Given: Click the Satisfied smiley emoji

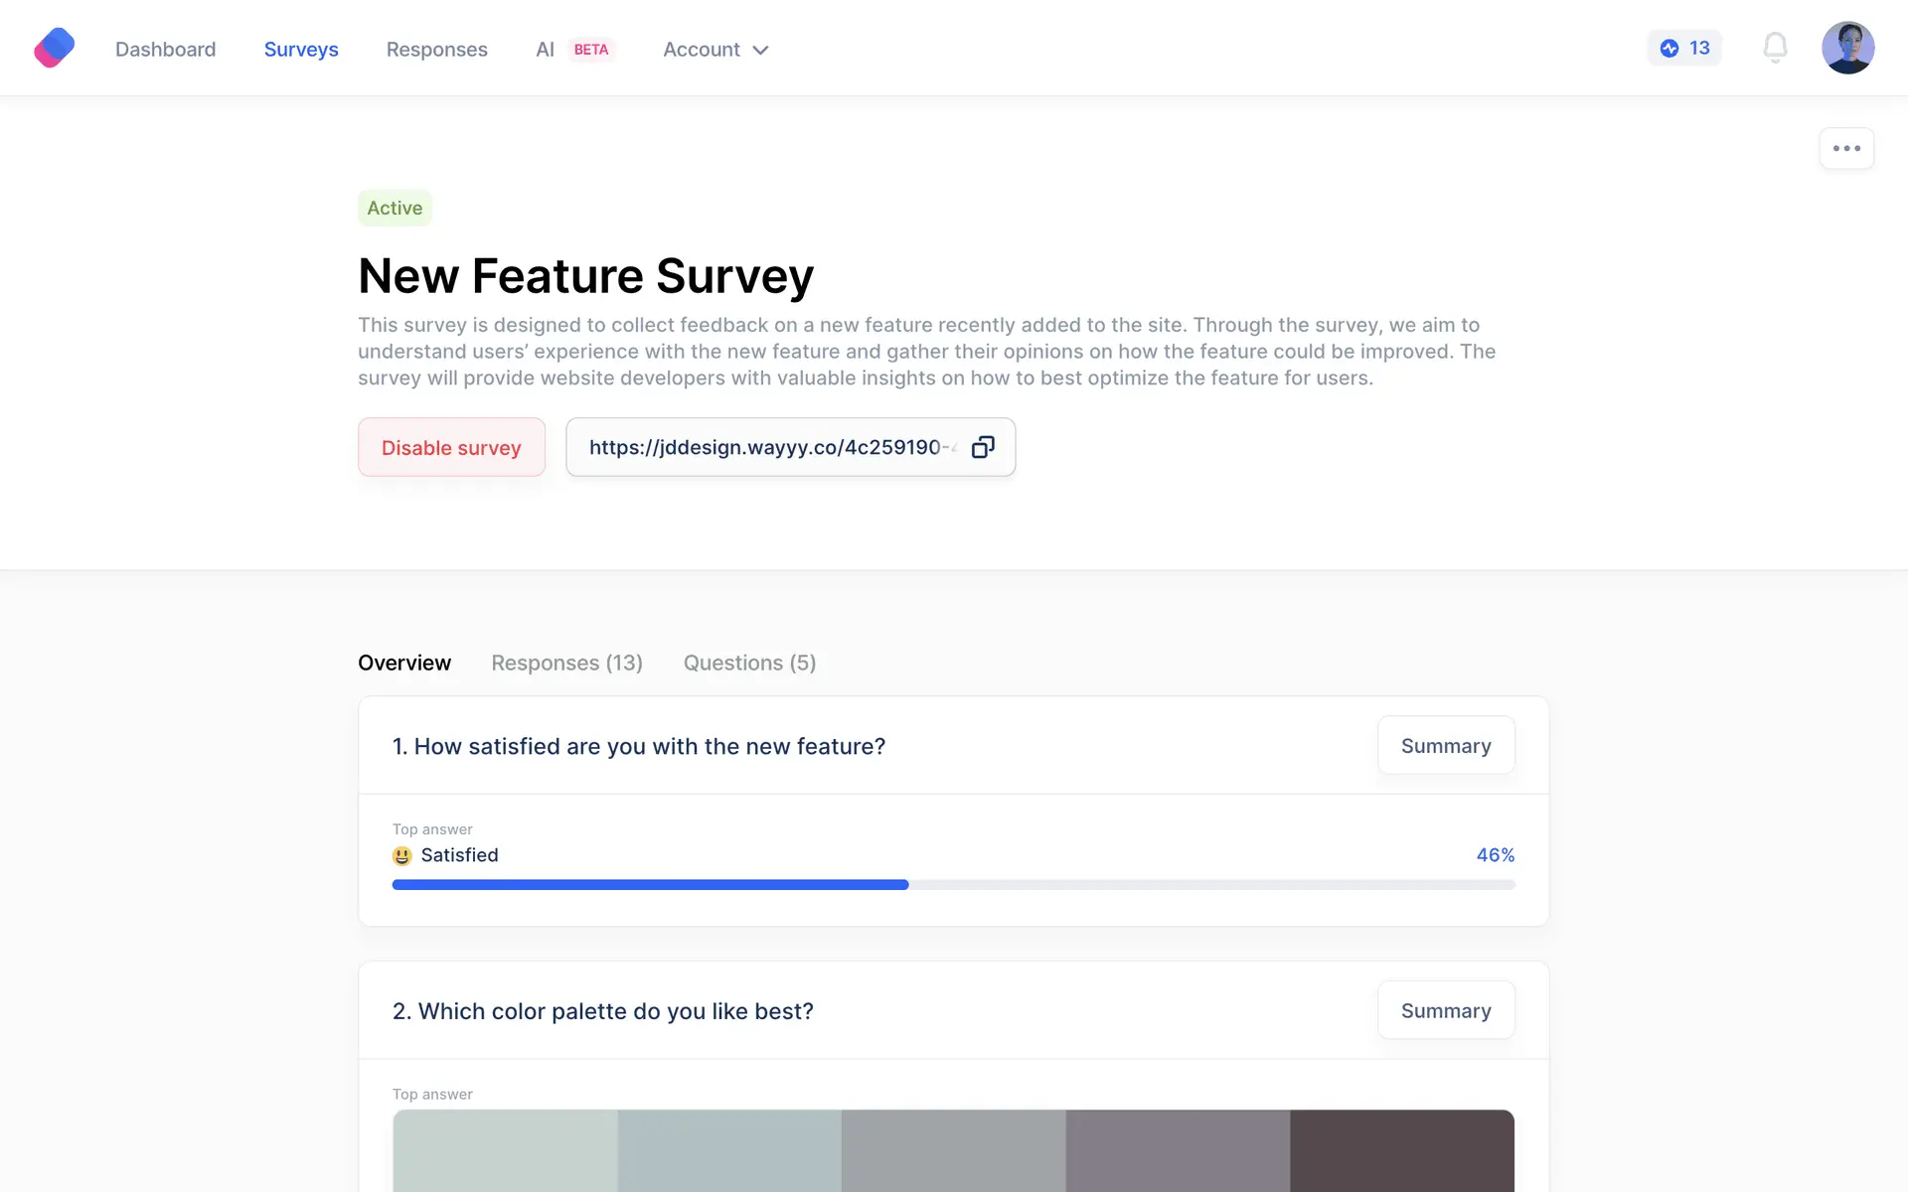Looking at the screenshot, I should click(x=401, y=855).
